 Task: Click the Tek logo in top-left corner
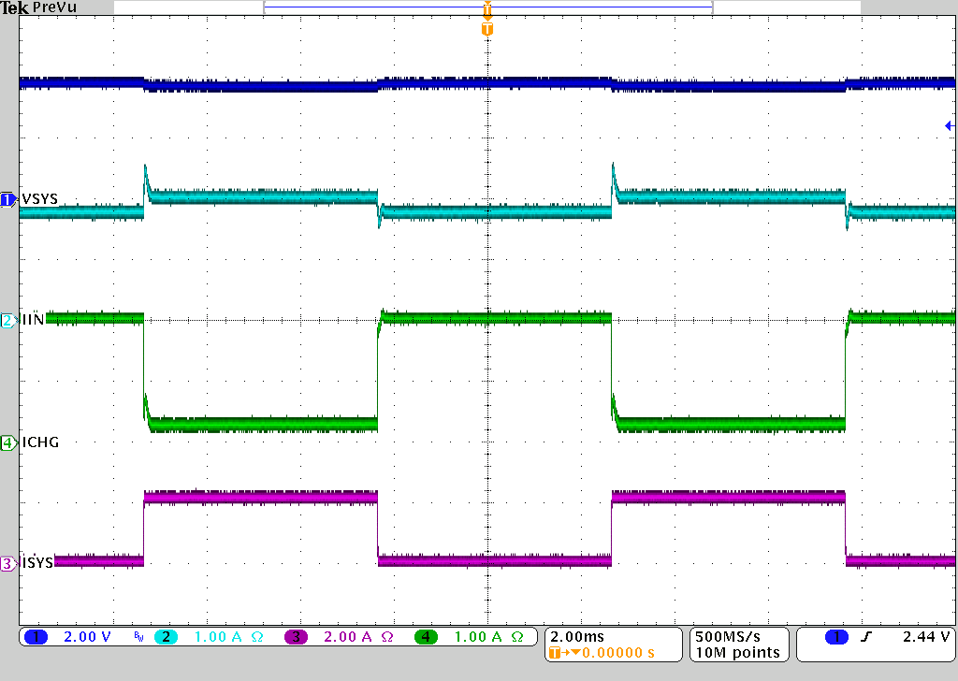coord(14,8)
